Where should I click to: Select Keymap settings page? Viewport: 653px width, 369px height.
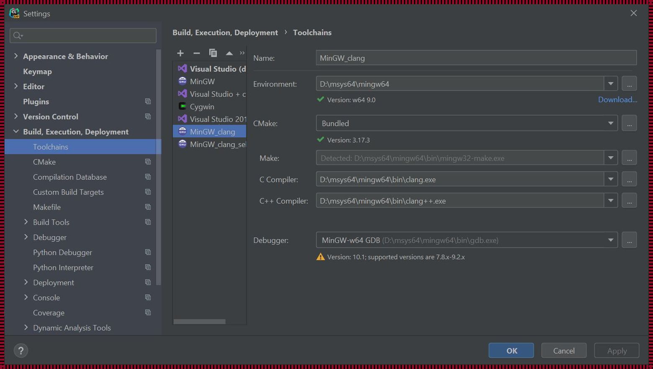click(37, 71)
